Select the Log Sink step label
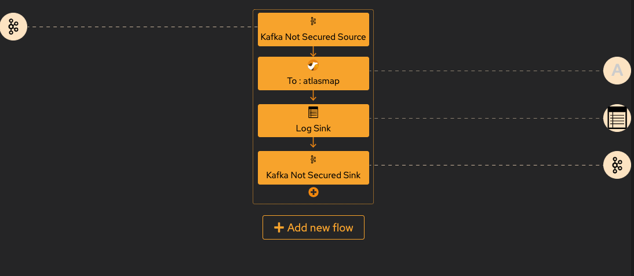The width and height of the screenshot is (634, 276). [x=313, y=128]
